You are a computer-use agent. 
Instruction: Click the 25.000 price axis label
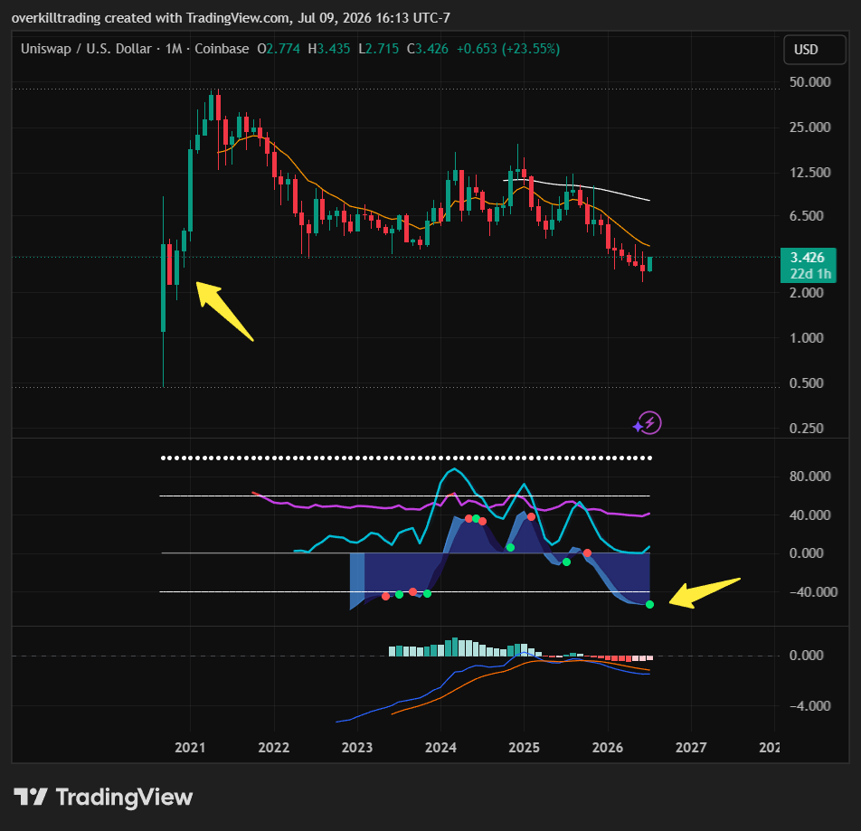(x=810, y=127)
